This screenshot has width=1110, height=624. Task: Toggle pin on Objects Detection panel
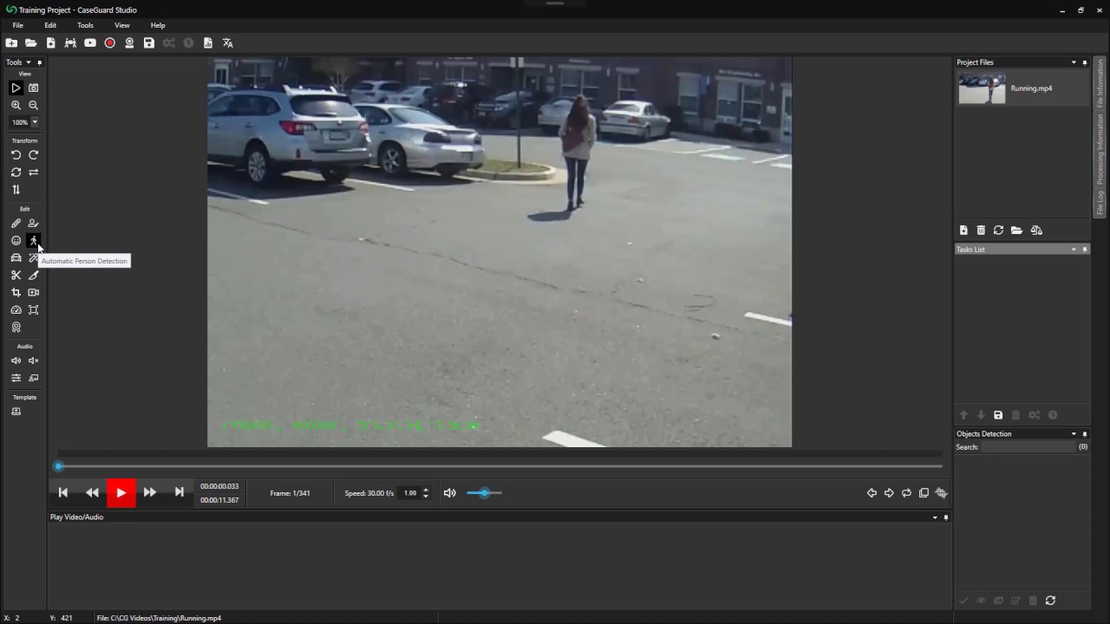1085,434
